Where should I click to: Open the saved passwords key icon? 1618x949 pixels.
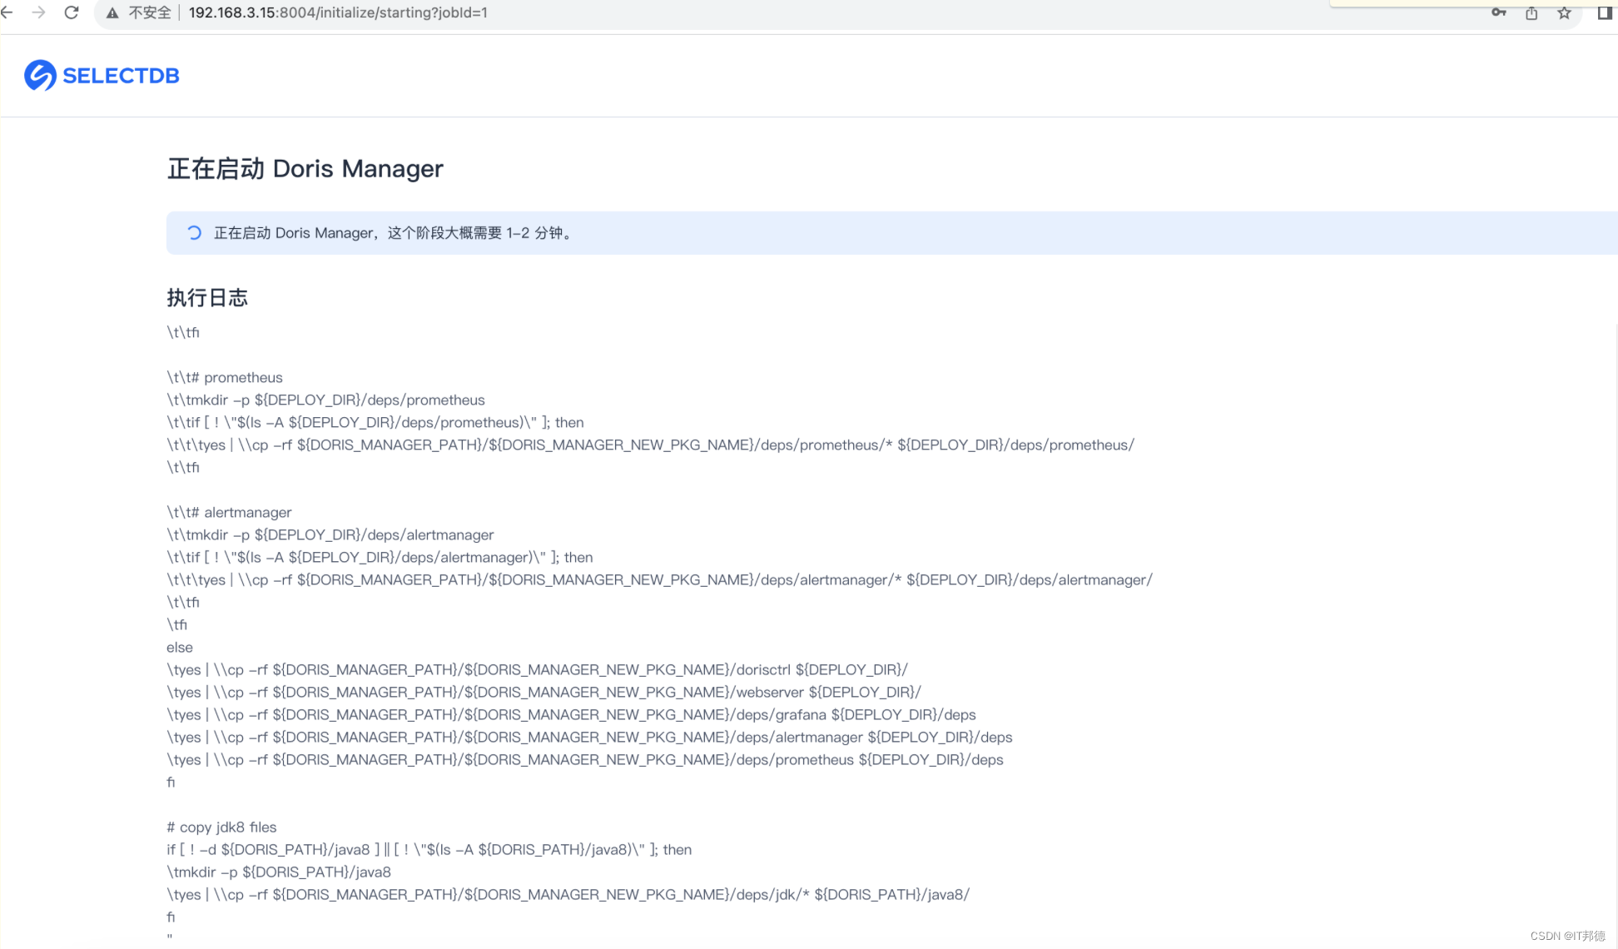click(x=1499, y=12)
